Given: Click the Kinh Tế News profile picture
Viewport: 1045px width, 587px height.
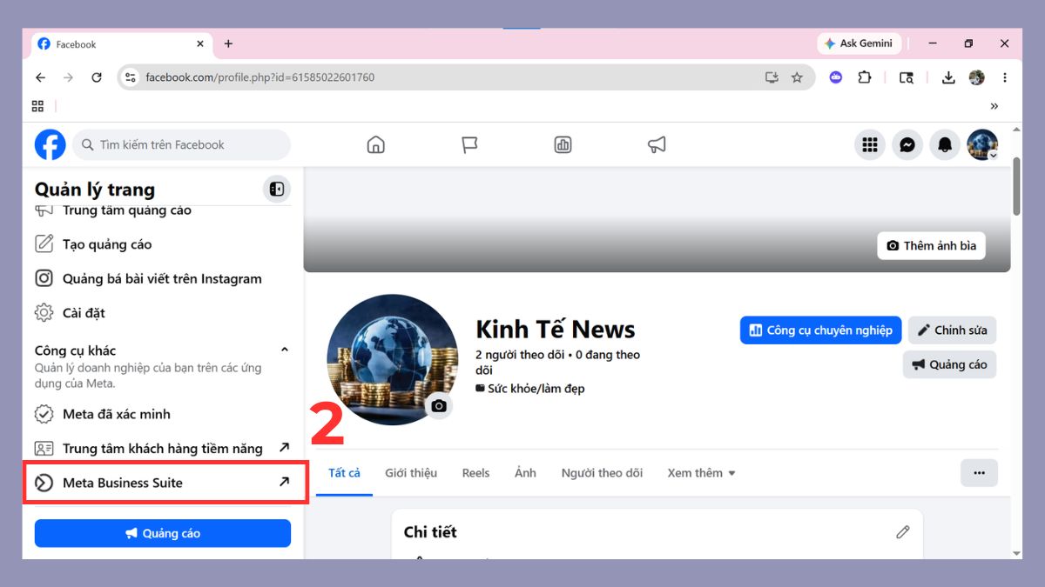Looking at the screenshot, I should (x=392, y=359).
